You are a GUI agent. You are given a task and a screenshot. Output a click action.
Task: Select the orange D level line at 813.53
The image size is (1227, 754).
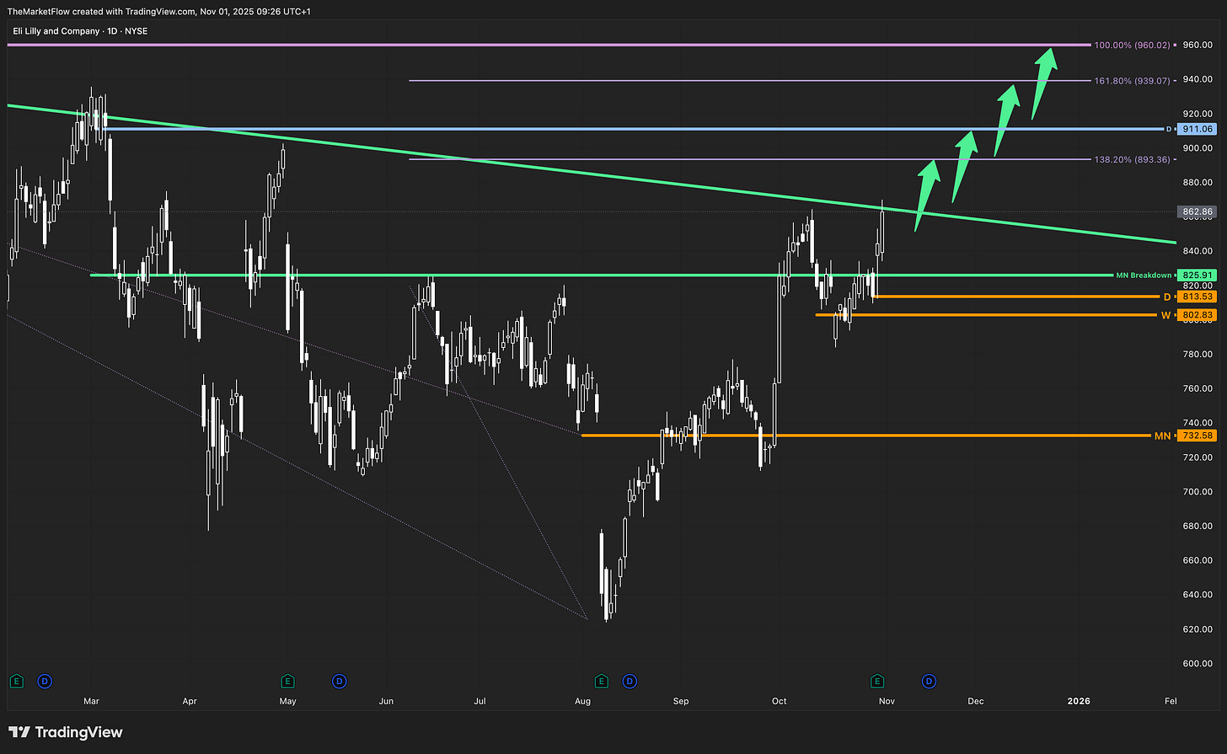pyautogui.click(x=1015, y=297)
